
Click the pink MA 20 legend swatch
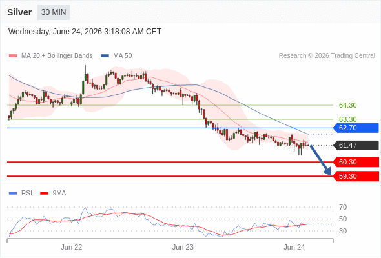pyautogui.click(x=13, y=56)
